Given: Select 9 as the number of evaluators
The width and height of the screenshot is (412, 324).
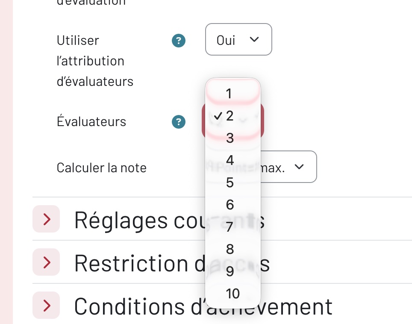Looking at the screenshot, I should [230, 271].
